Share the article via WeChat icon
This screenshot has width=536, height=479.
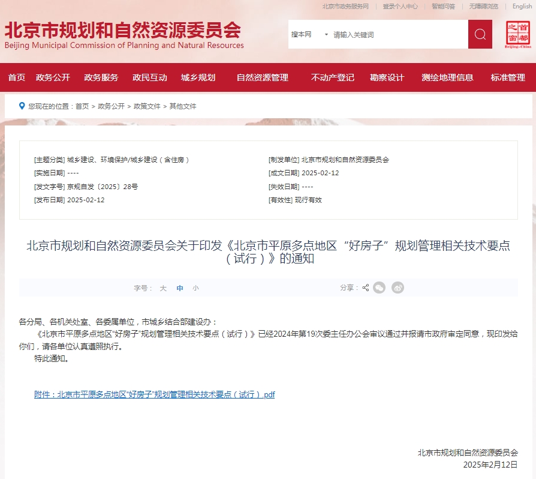point(379,288)
